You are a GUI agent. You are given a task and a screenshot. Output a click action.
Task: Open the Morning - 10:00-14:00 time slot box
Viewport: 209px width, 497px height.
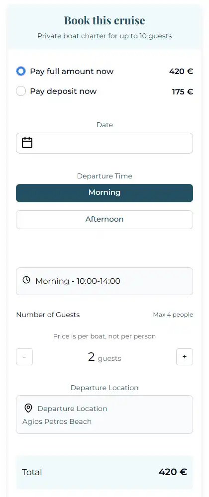click(x=104, y=281)
